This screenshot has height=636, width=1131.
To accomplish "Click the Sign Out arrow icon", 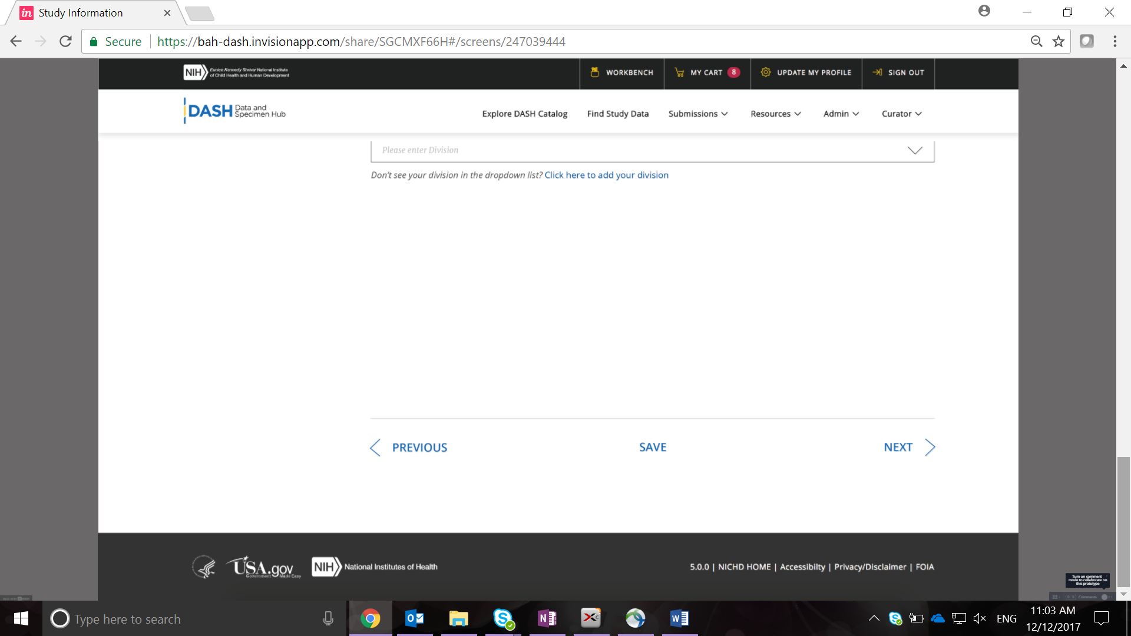I will tap(877, 72).
